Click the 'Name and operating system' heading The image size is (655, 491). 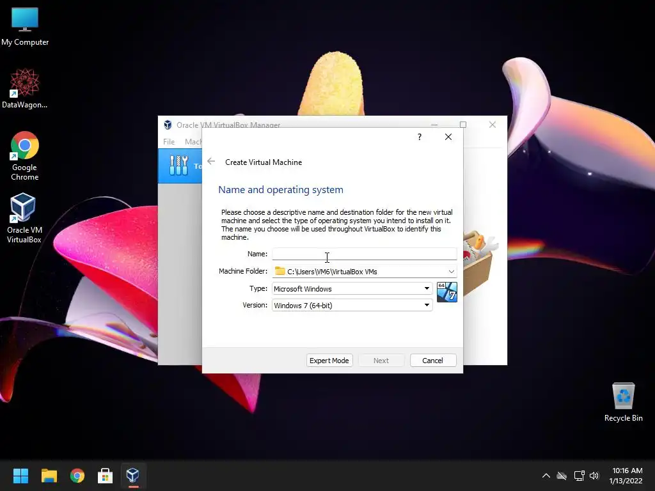[281, 189]
